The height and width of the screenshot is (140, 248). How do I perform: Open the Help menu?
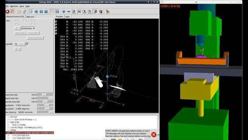tap(28, 6)
